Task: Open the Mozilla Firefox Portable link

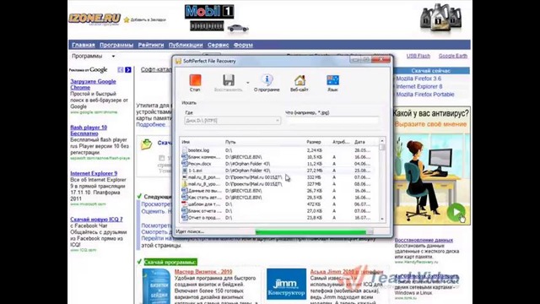Action: pos(425,95)
